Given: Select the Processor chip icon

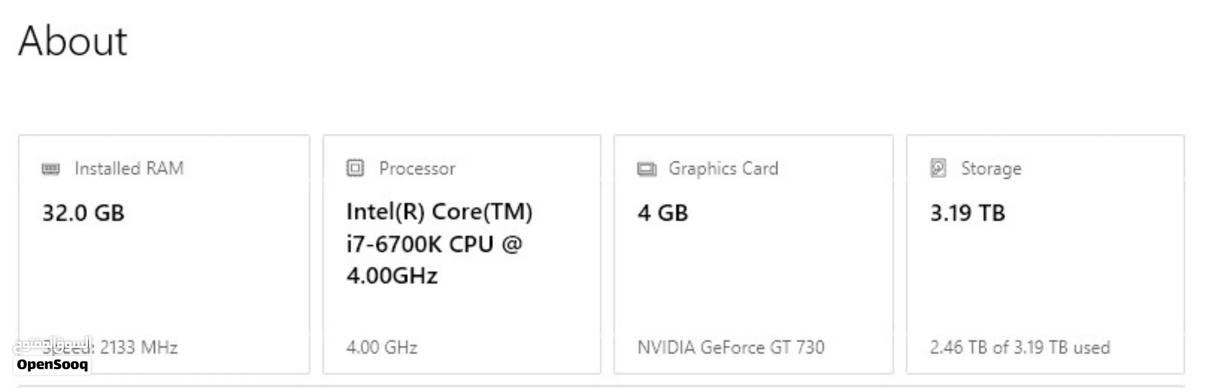Looking at the screenshot, I should (355, 168).
